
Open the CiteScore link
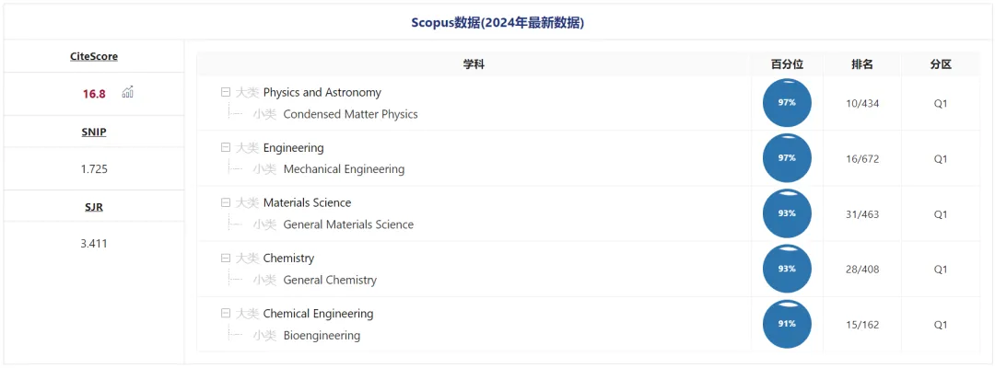click(94, 56)
